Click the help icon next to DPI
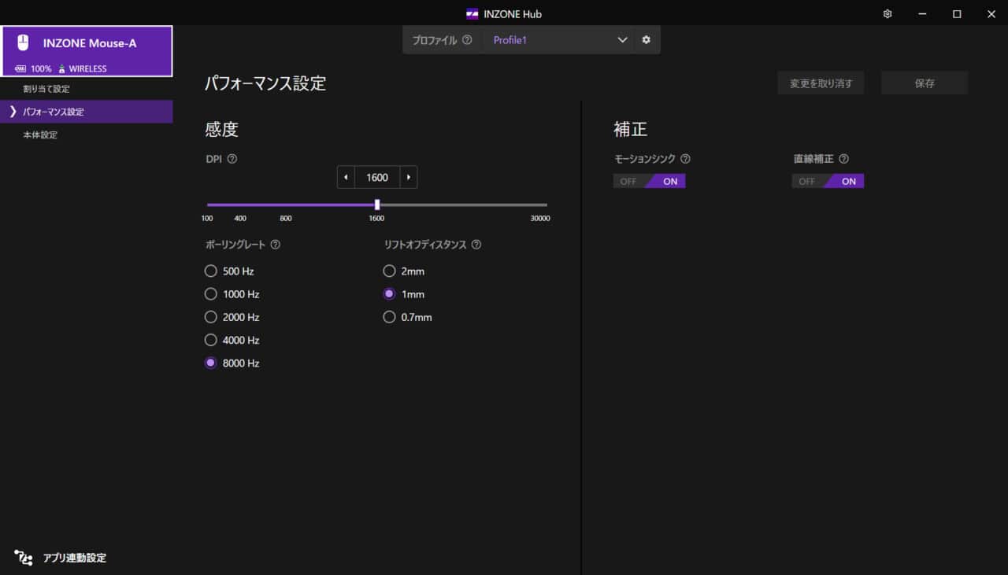1008x575 pixels. [x=232, y=159]
